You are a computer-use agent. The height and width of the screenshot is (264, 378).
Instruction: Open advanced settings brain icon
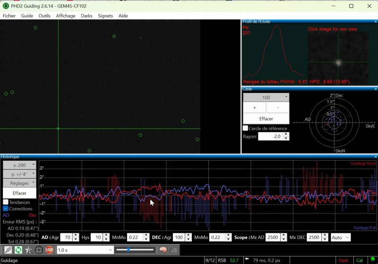click(163, 250)
